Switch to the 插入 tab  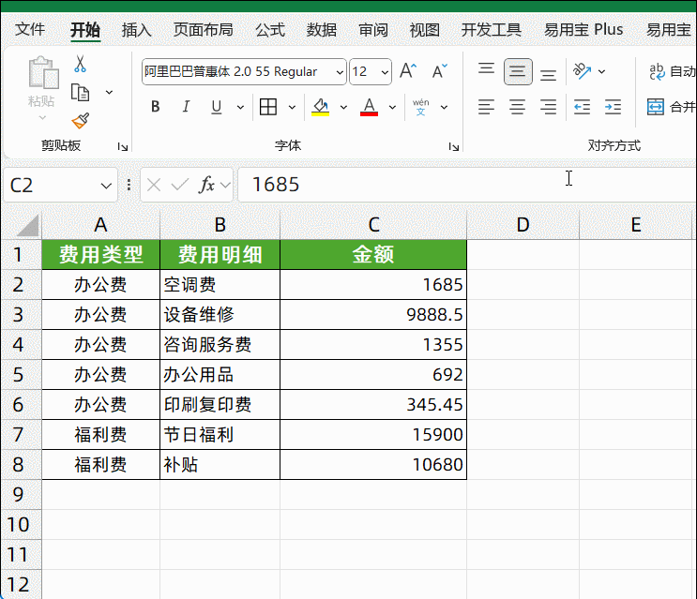tap(137, 30)
